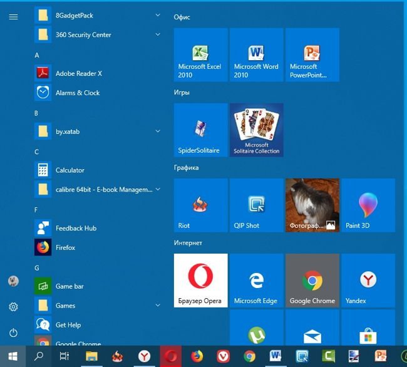Open Microsoft Solitaire Collection tile
407x367 pixels.
(257, 130)
